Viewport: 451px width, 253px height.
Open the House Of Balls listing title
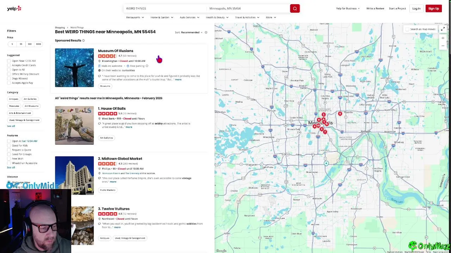(112, 109)
